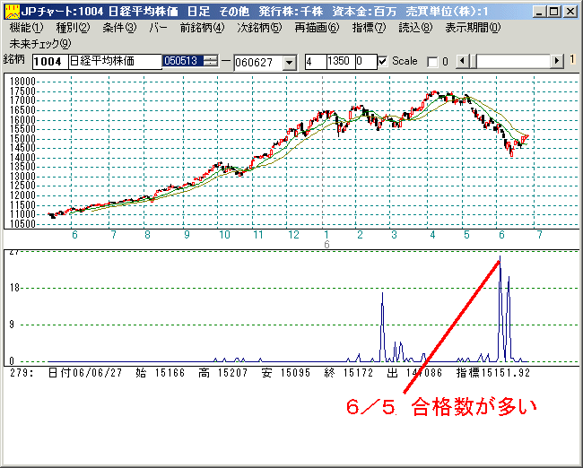Click the バー menu item
583x468 pixels.
point(158,28)
